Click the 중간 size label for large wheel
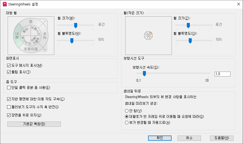Viewport: 243px width, 144px height. pyautogui.click(x=101, y=24)
